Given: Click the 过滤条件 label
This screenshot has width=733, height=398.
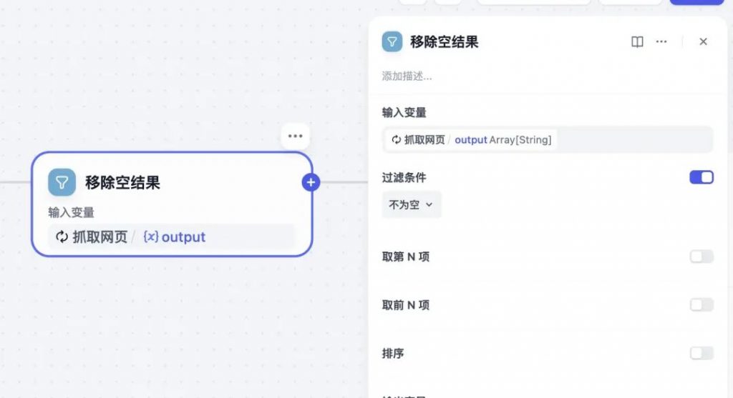Looking at the screenshot, I should click(x=404, y=177).
